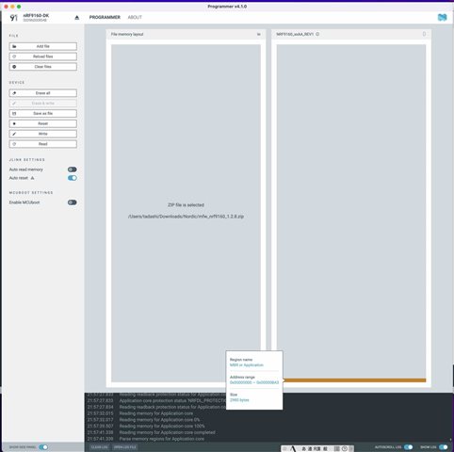Click the Auto reset warning icon
Image resolution: width=454 pixels, height=452 pixels.
coord(32,178)
